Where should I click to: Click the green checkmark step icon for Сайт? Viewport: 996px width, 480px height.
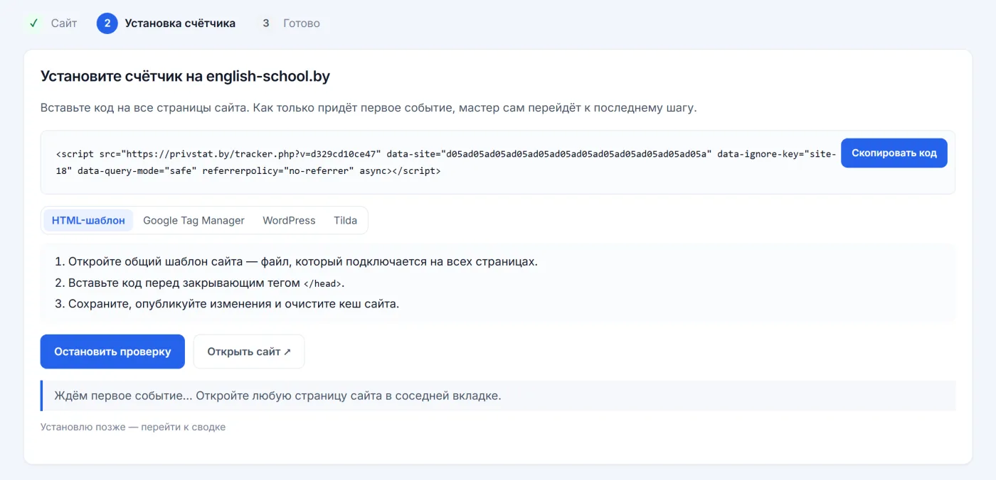[33, 23]
